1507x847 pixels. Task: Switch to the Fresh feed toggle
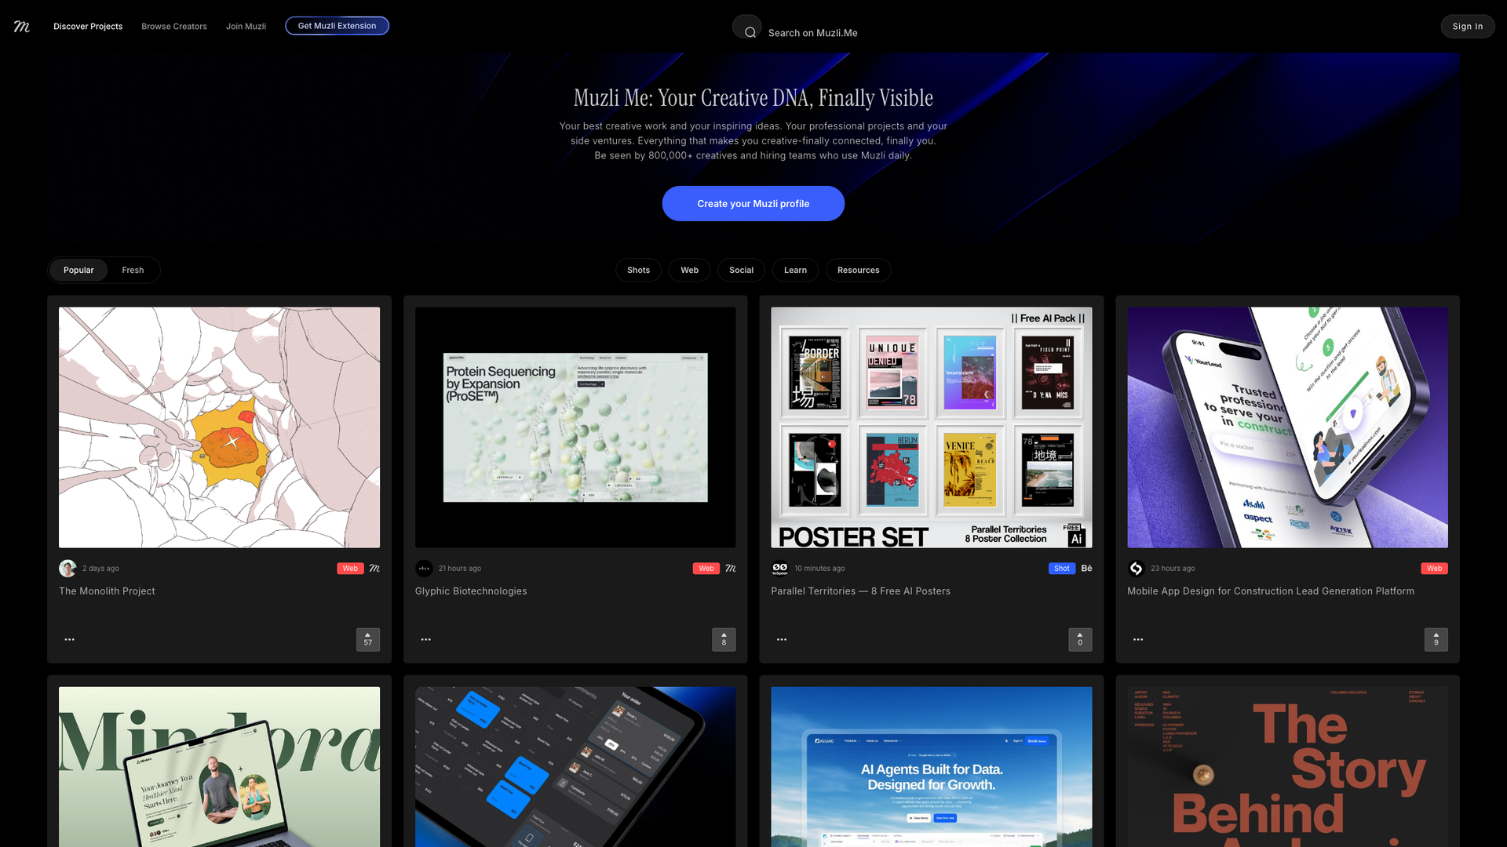(133, 270)
